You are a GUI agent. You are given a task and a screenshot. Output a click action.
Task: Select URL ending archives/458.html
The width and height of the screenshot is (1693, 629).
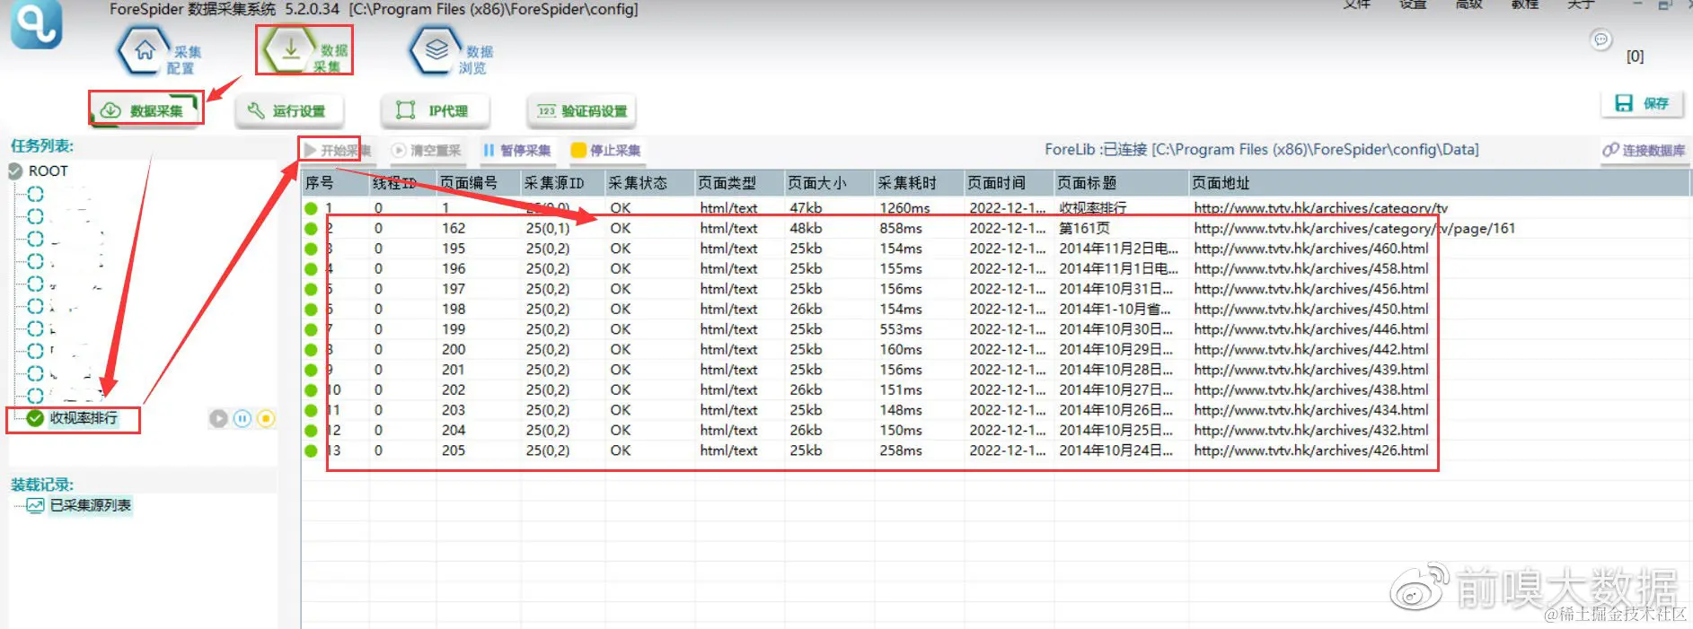click(x=1310, y=268)
